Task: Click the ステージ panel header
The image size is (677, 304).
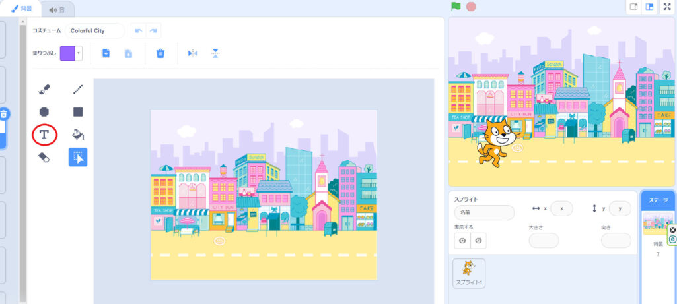Action: 659,200
